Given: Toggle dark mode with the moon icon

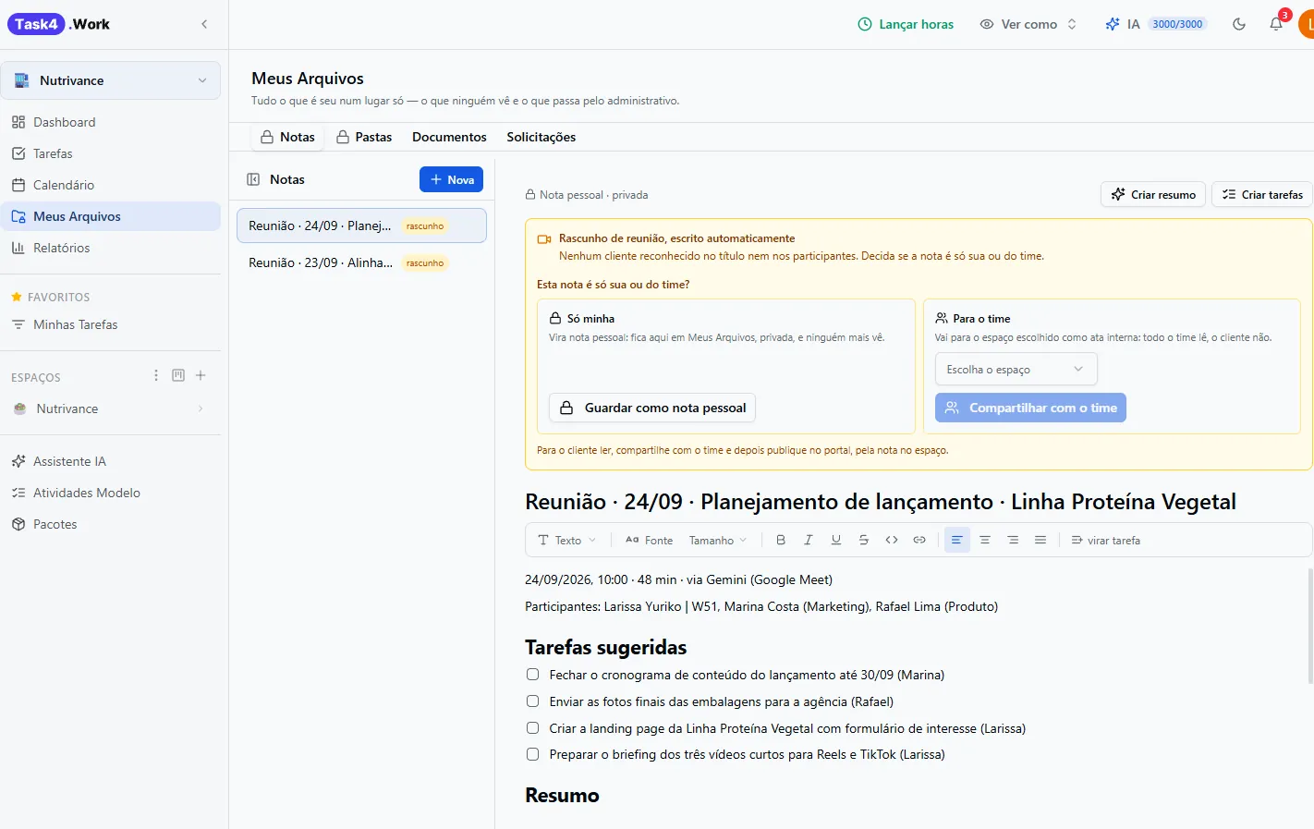Looking at the screenshot, I should (1239, 24).
